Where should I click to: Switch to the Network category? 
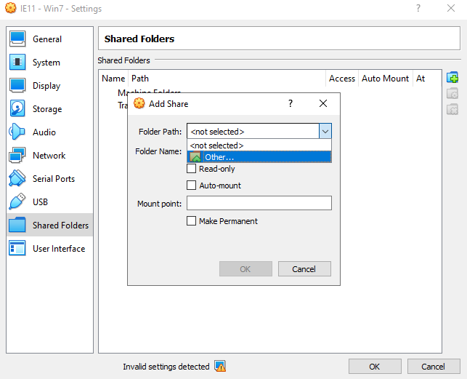click(49, 156)
